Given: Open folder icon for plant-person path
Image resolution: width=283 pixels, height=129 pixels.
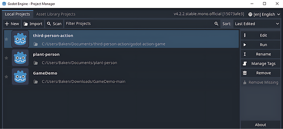Looking at the screenshot, I should (36, 63).
